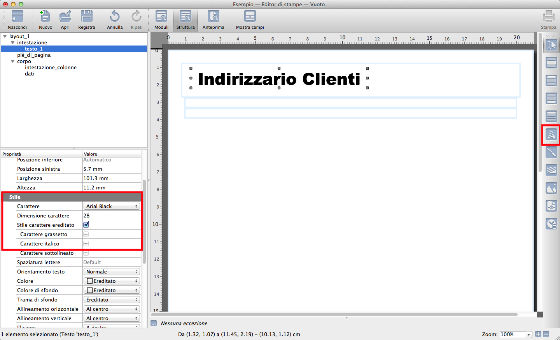Image resolution: width=560 pixels, height=340 pixels.
Task: Toggle the Carattere grassetto checkbox
Action: click(86, 234)
